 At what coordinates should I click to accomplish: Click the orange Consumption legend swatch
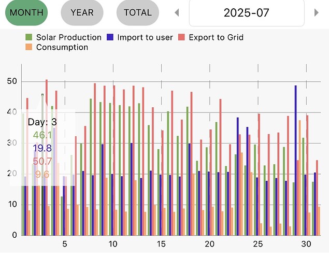pos(29,47)
